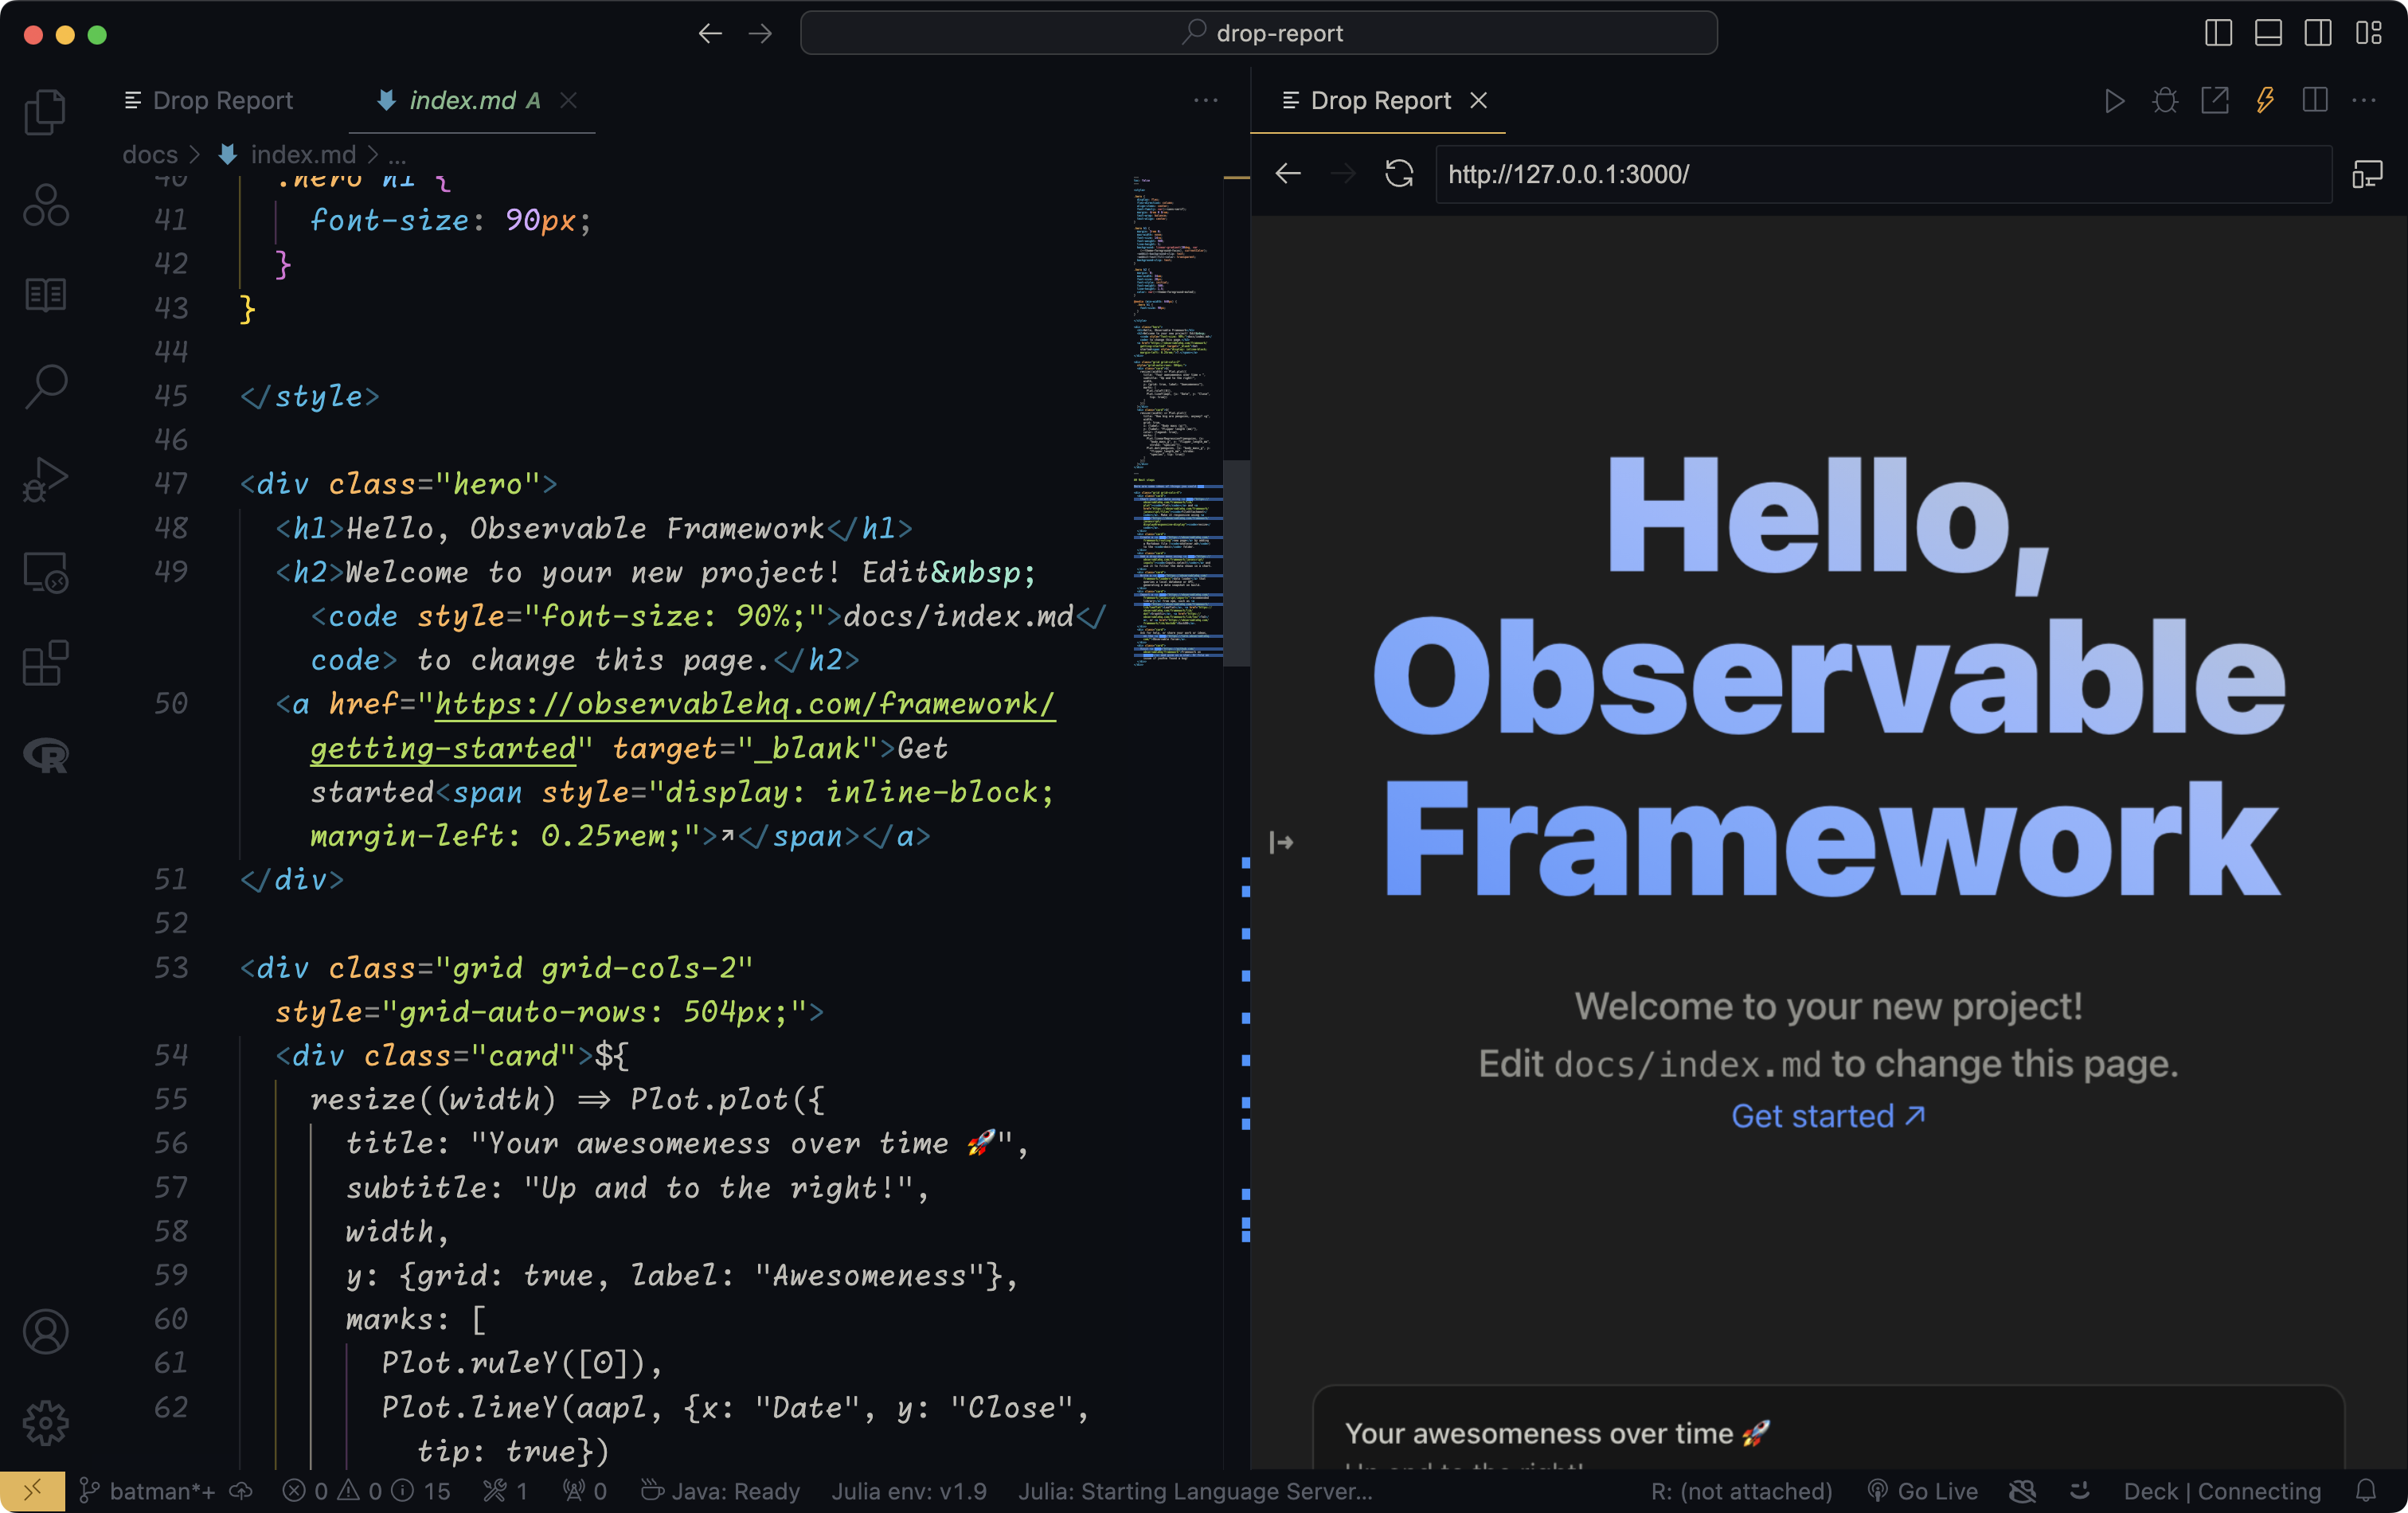Toggle the bottom panel visibility
This screenshot has width=2408, height=1513.
[2268, 34]
